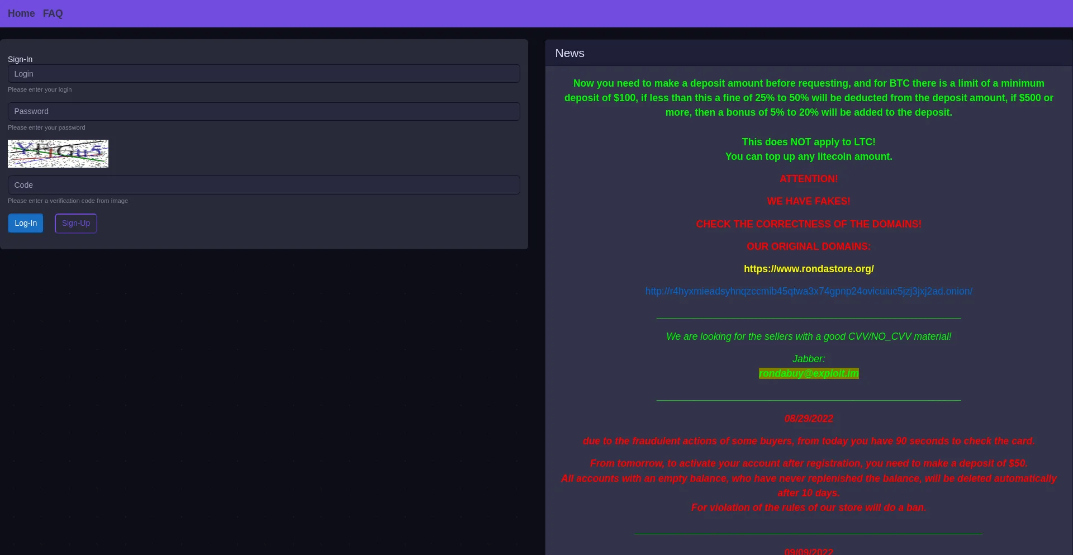The height and width of the screenshot is (555, 1073).
Task: Click the 'Please enter your password' hint
Action: (x=46, y=127)
